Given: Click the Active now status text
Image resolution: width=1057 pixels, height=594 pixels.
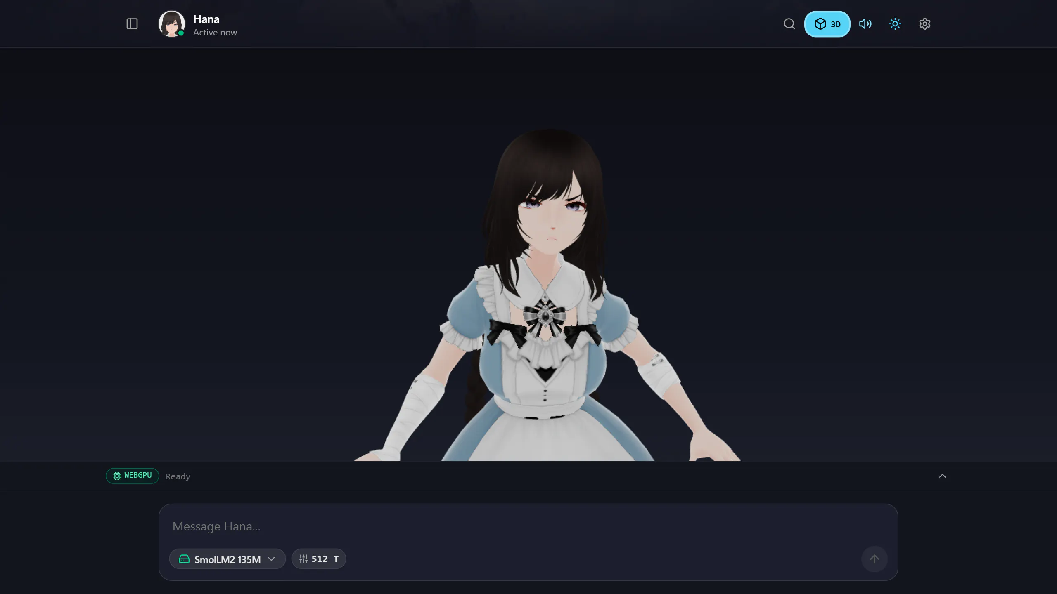Looking at the screenshot, I should pyautogui.click(x=215, y=33).
